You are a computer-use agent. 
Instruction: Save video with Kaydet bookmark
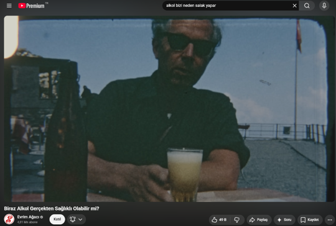coord(310,220)
